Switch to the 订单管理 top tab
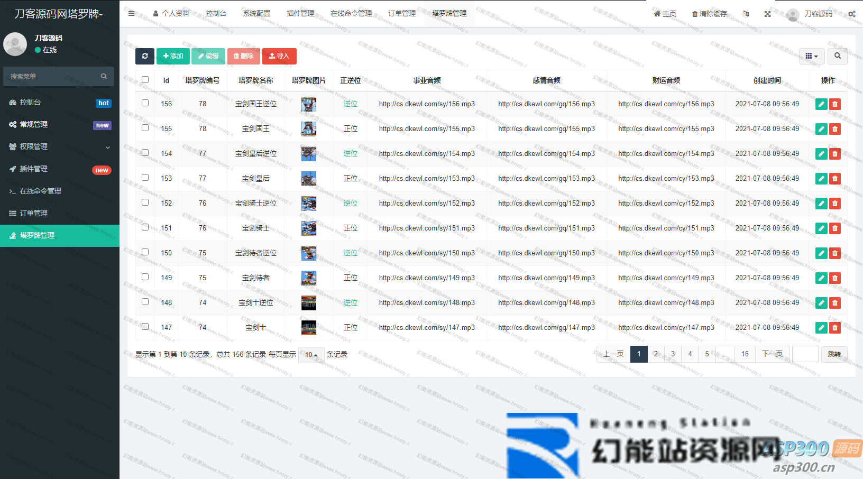Viewport: 863px width, 479px height. click(402, 14)
